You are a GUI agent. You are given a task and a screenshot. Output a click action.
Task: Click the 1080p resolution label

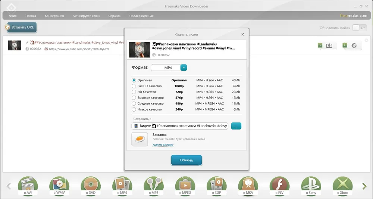(x=179, y=86)
